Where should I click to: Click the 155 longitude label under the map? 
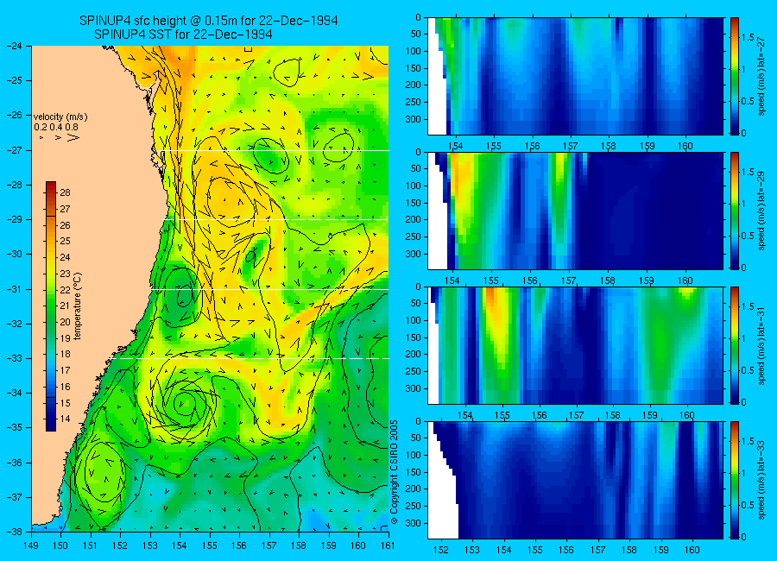click(210, 545)
